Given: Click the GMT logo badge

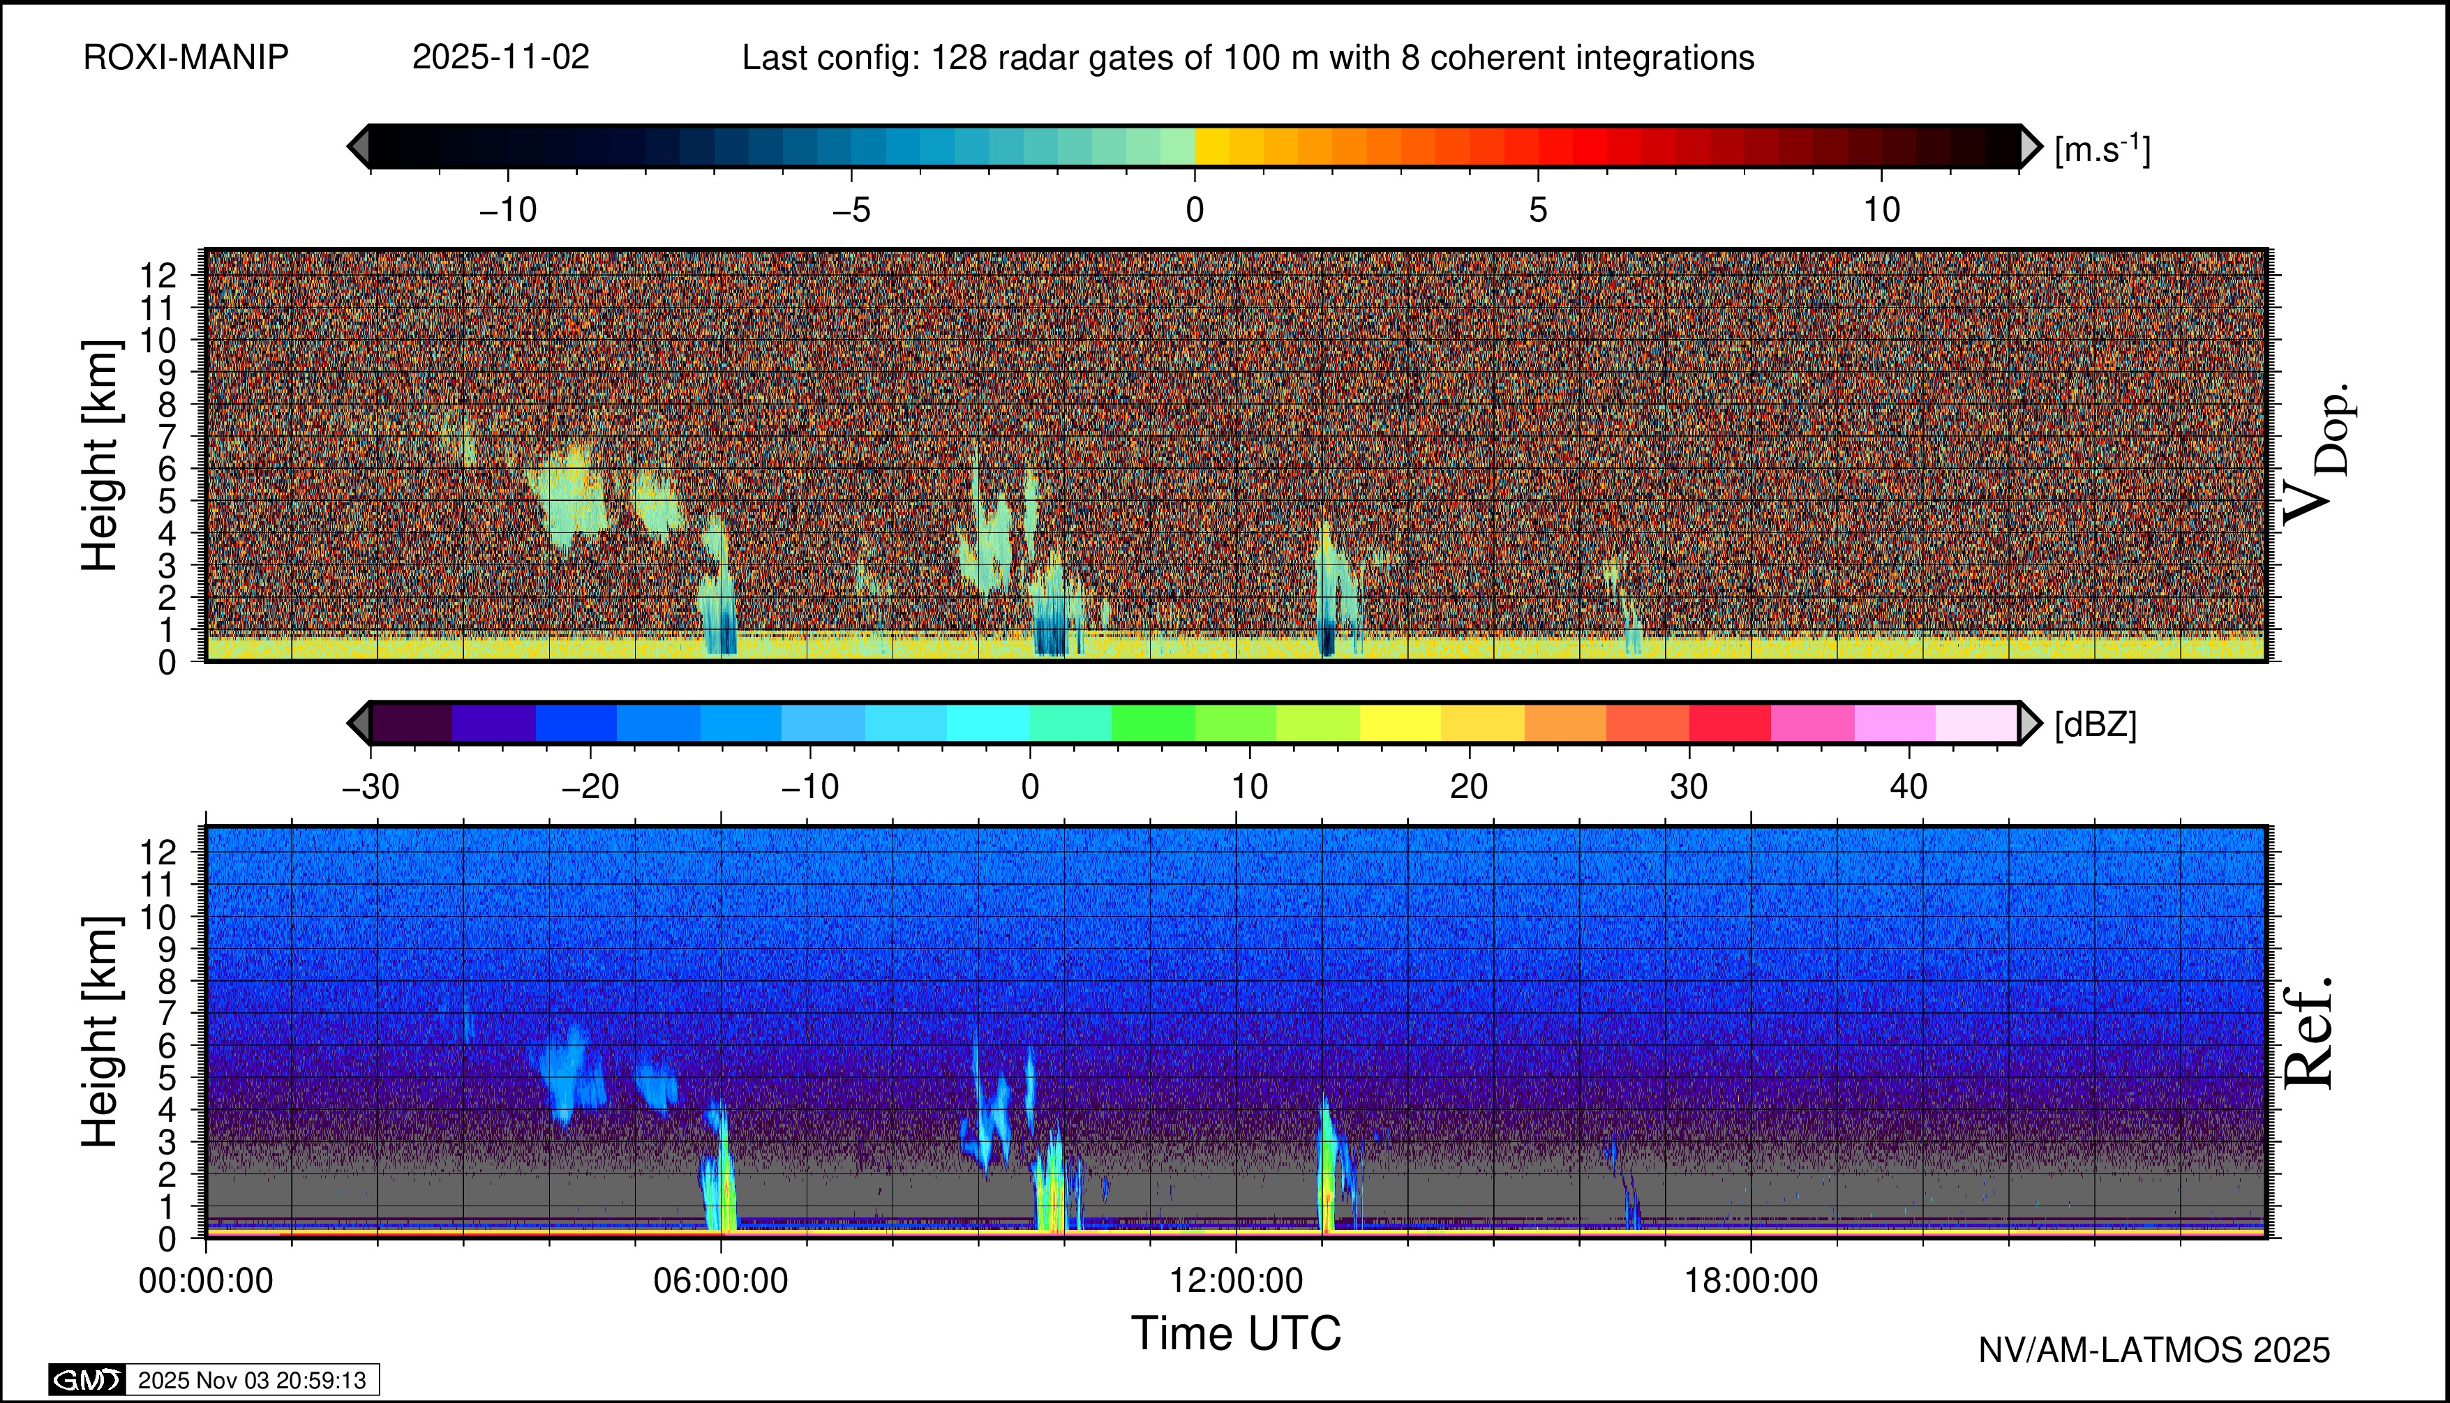Looking at the screenshot, I should click(87, 1380).
